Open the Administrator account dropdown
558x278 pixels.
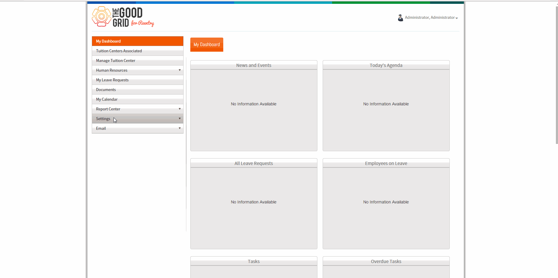tap(431, 18)
